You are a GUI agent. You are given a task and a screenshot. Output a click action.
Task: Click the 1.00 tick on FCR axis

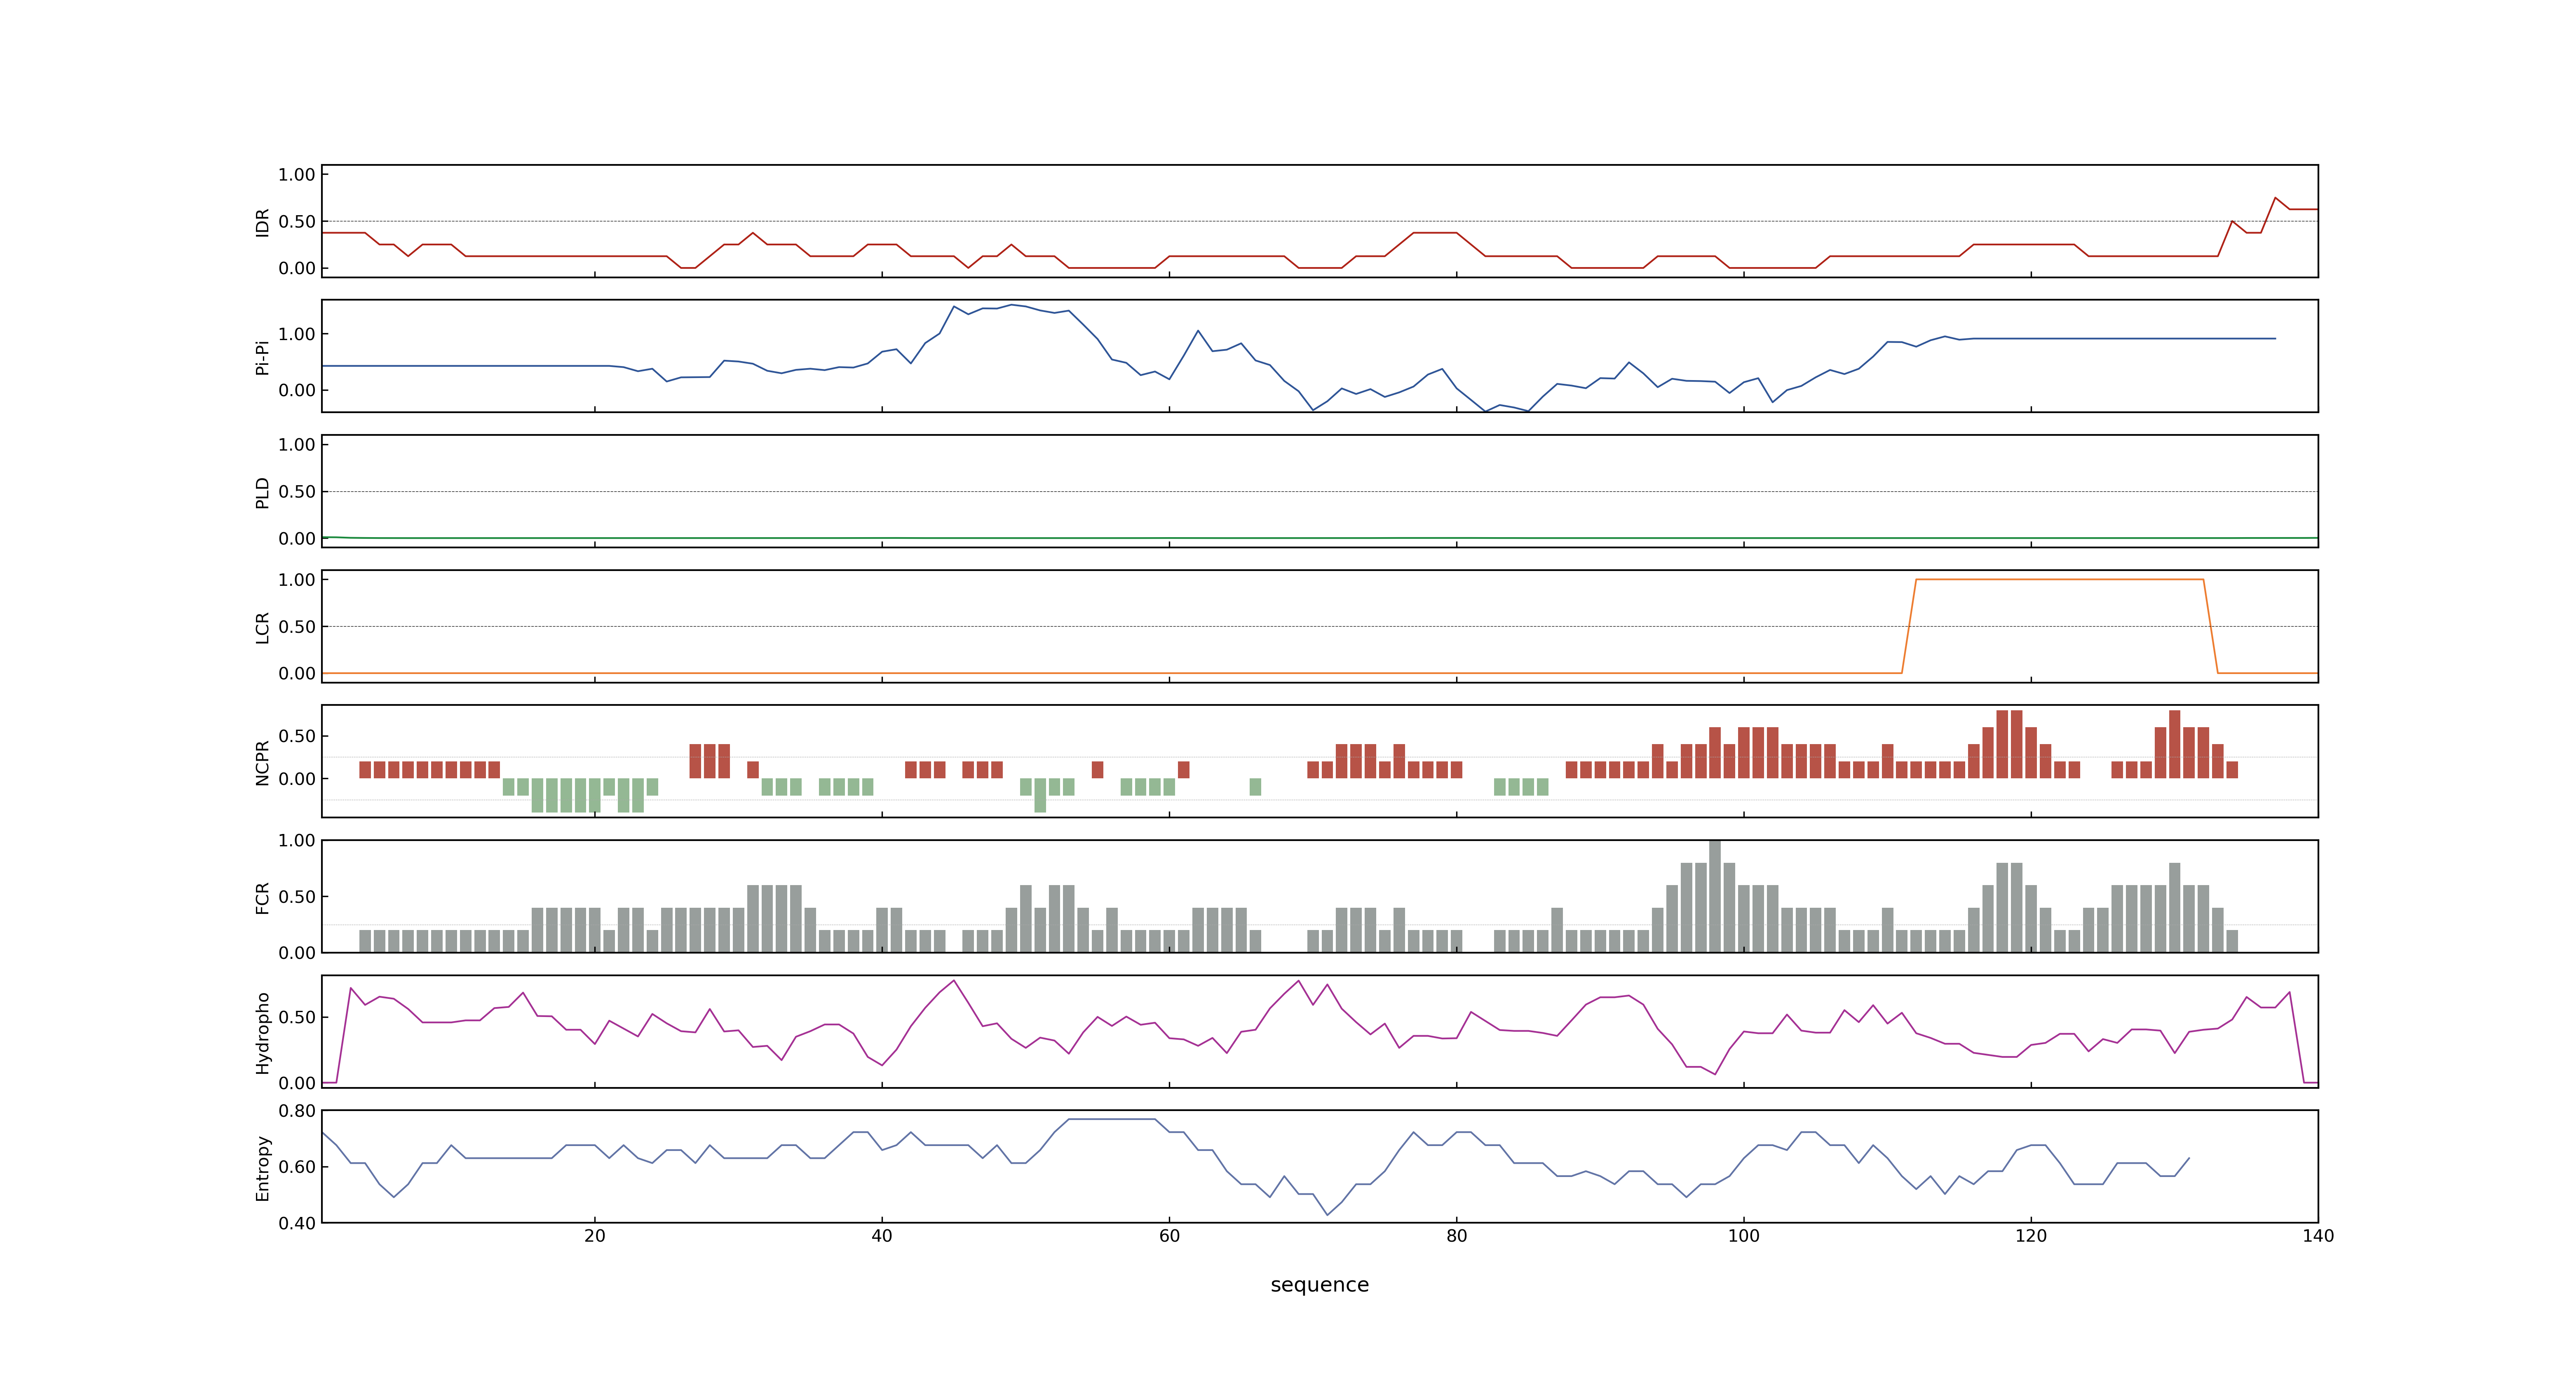point(297,841)
